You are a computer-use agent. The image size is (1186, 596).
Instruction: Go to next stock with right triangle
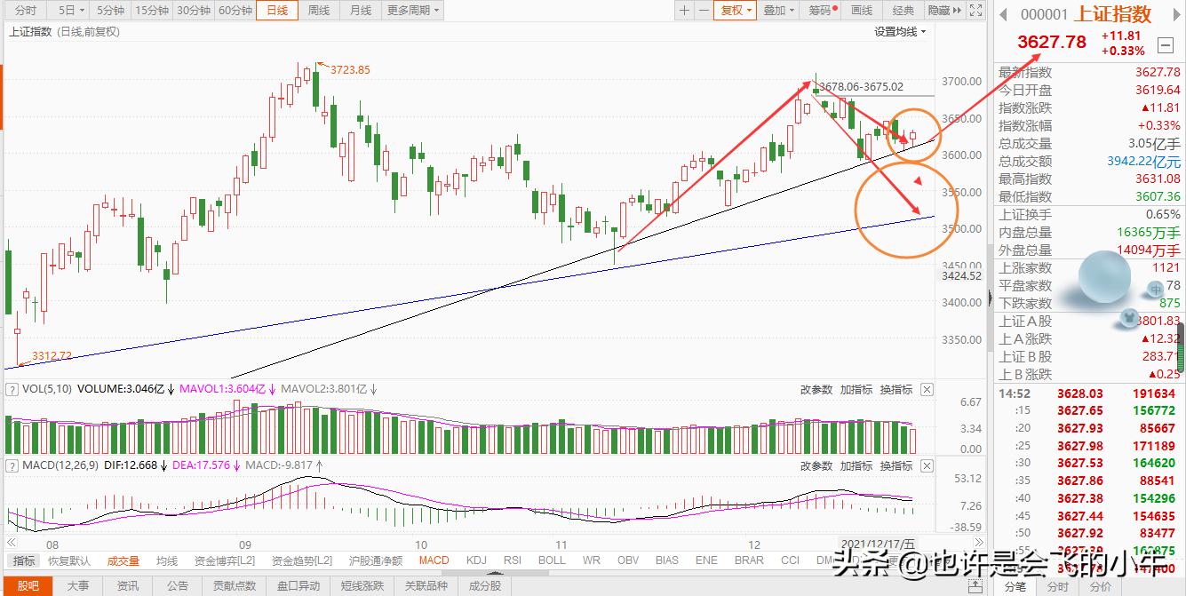(1177, 14)
